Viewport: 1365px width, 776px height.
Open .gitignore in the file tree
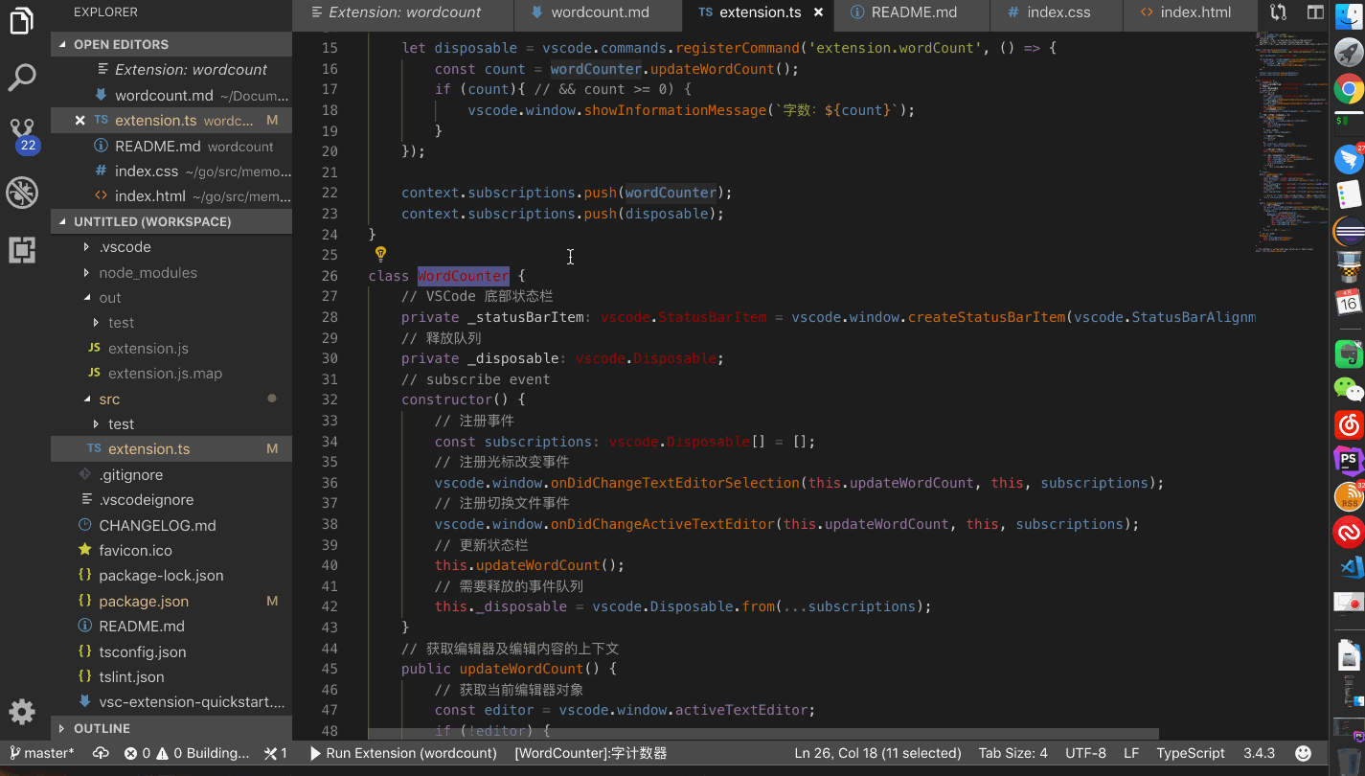coord(171,474)
